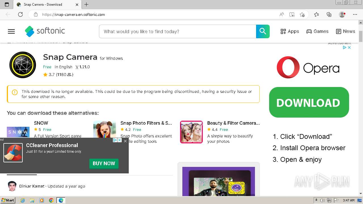This screenshot has height=204, width=363.
Task: Go back to previous page
Action: tap(8, 14)
